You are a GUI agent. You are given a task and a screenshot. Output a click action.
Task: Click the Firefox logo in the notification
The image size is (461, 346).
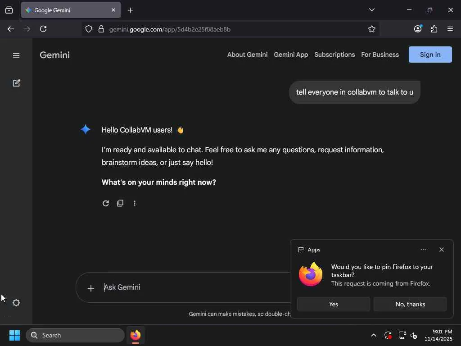coord(311,274)
